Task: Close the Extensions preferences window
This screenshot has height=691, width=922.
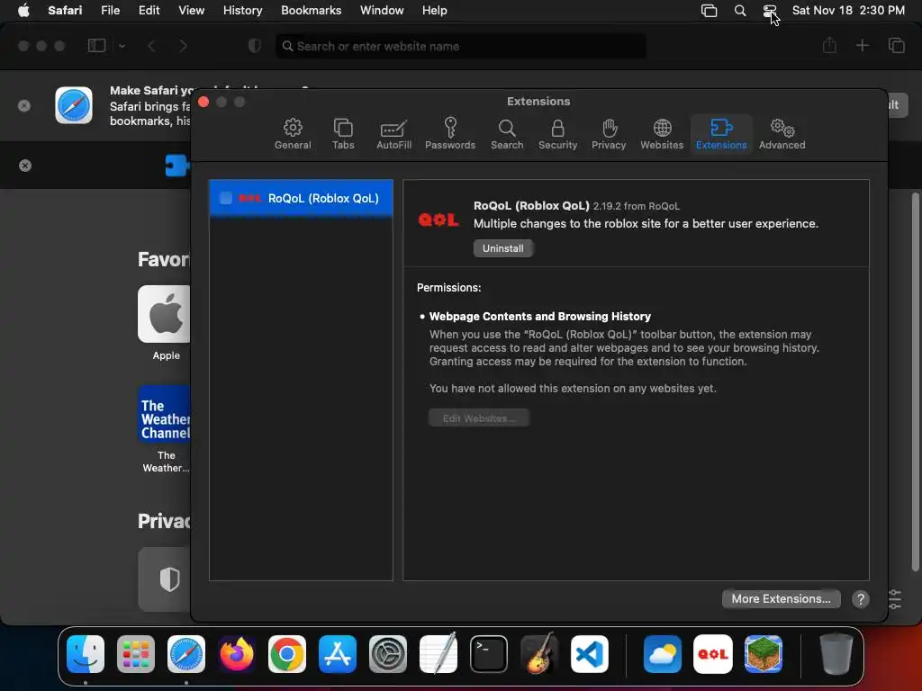Action: (x=203, y=102)
